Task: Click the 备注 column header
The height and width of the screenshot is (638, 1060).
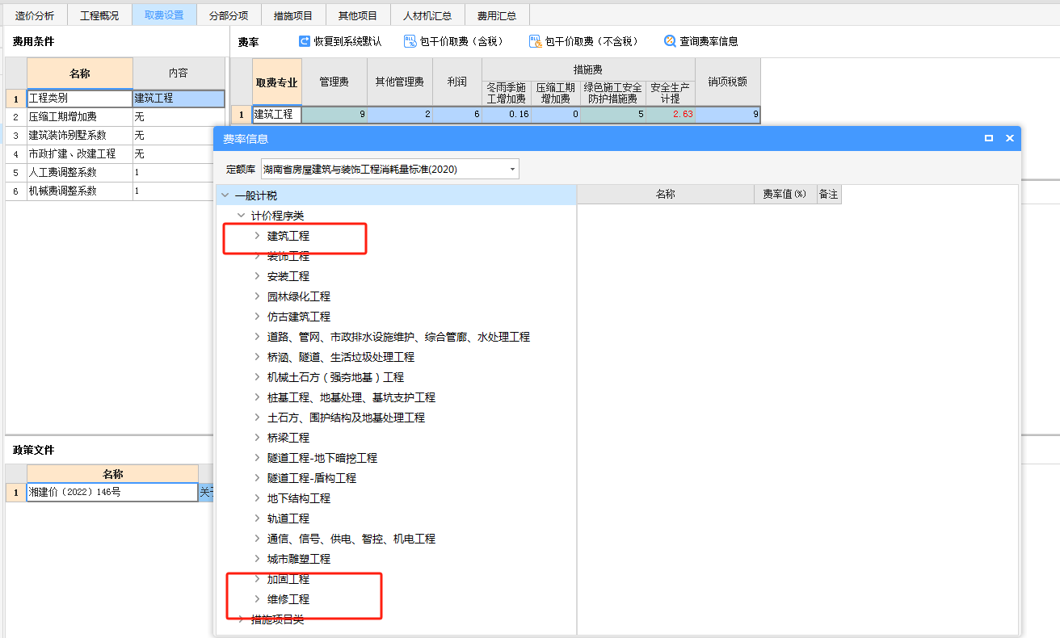Action: pyautogui.click(x=828, y=195)
